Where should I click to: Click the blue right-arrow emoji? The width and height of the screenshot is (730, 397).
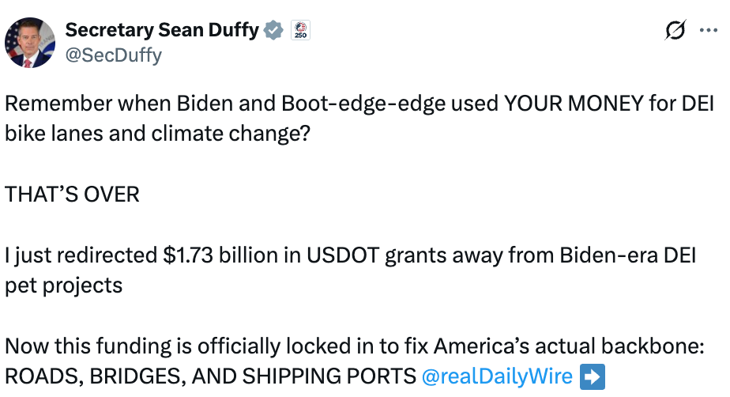pos(593,376)
